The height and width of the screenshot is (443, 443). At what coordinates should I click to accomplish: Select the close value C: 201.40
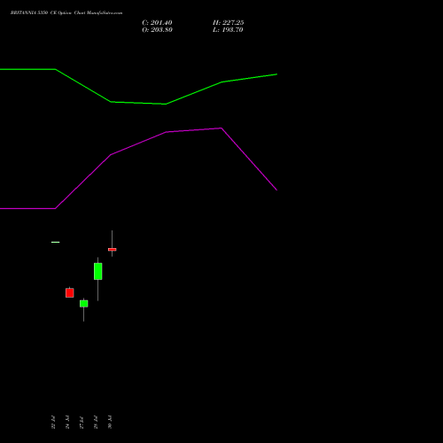point(157,23)
